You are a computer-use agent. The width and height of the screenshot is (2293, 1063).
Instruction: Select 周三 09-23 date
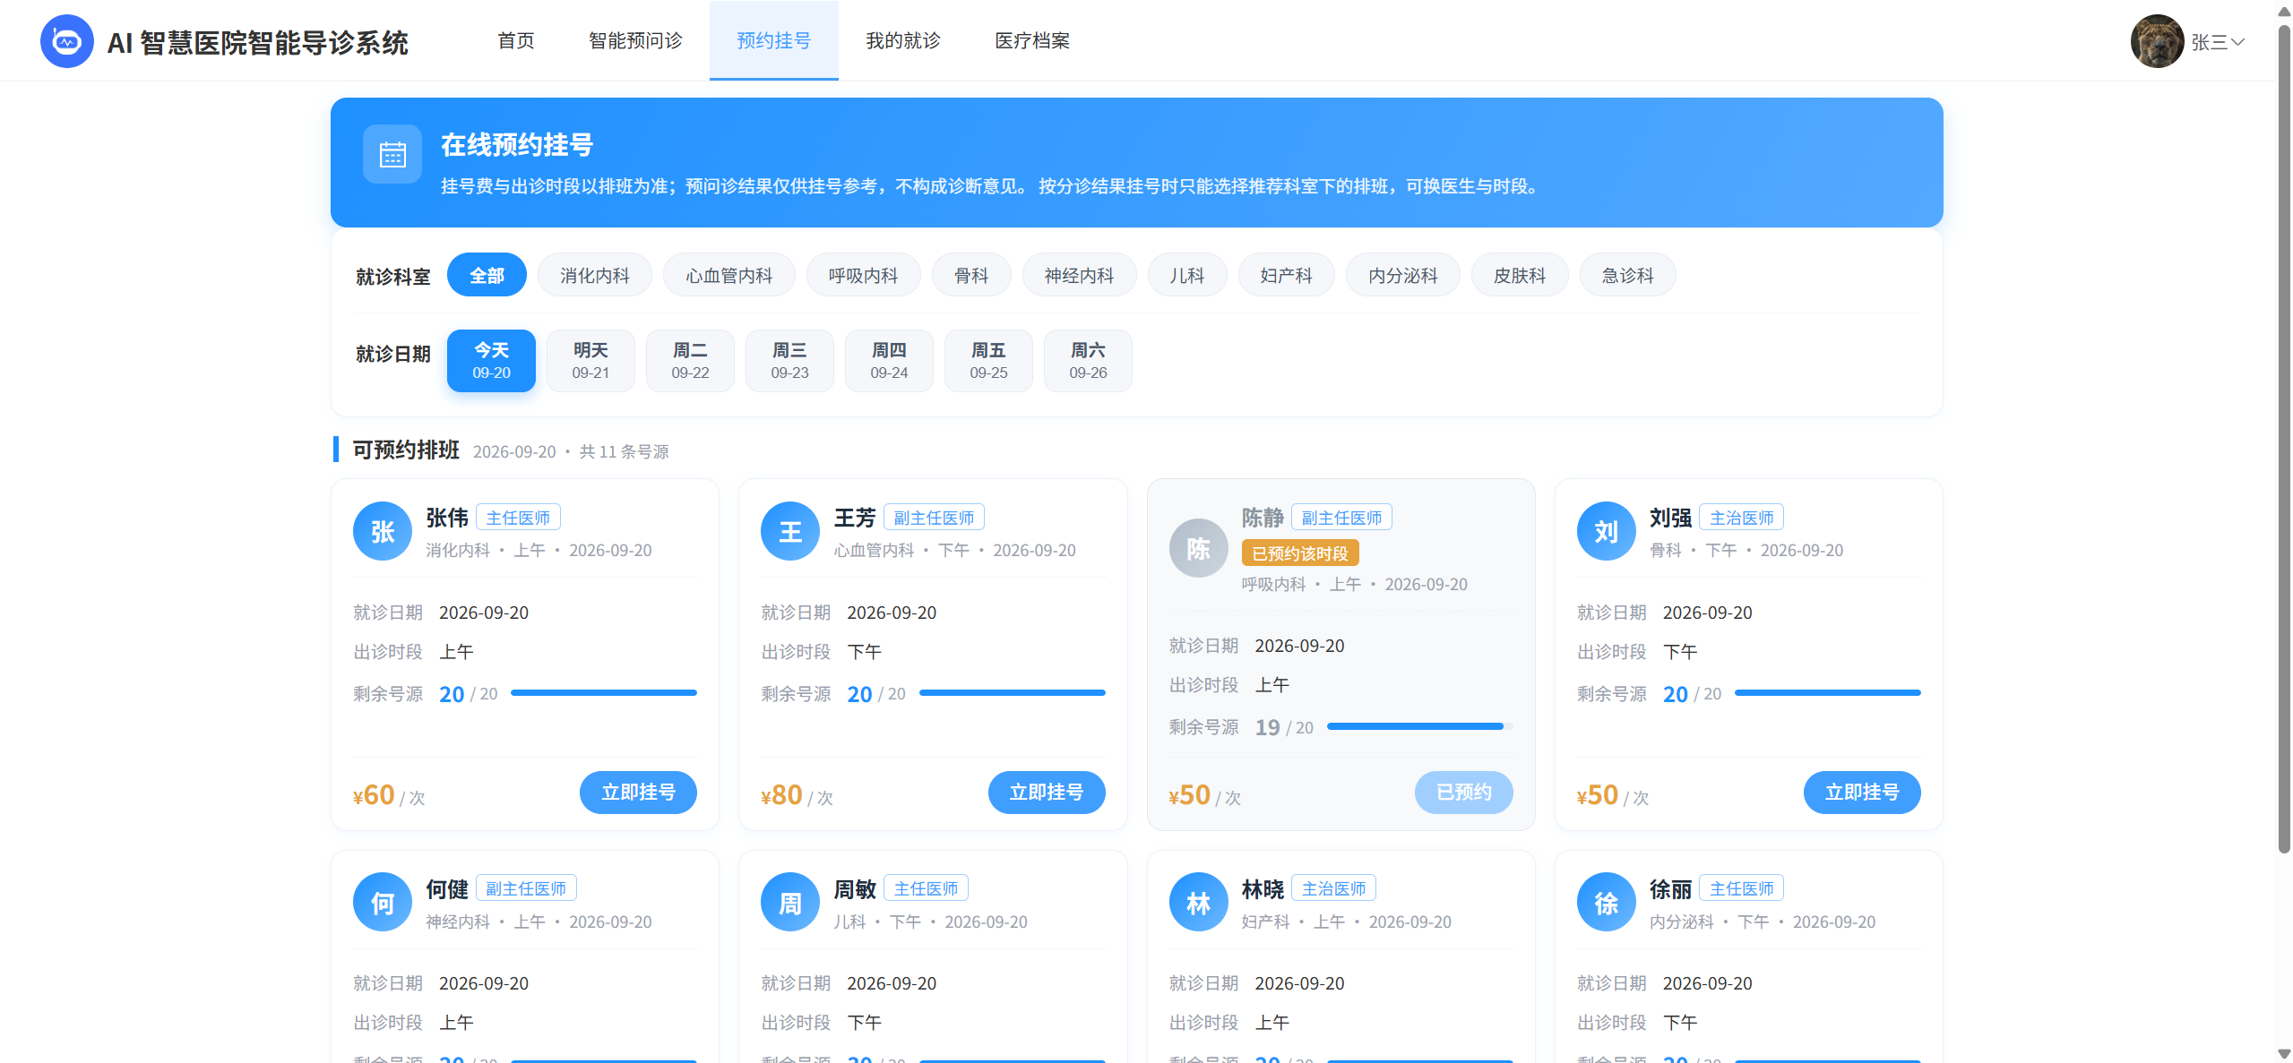coord(789,361)
